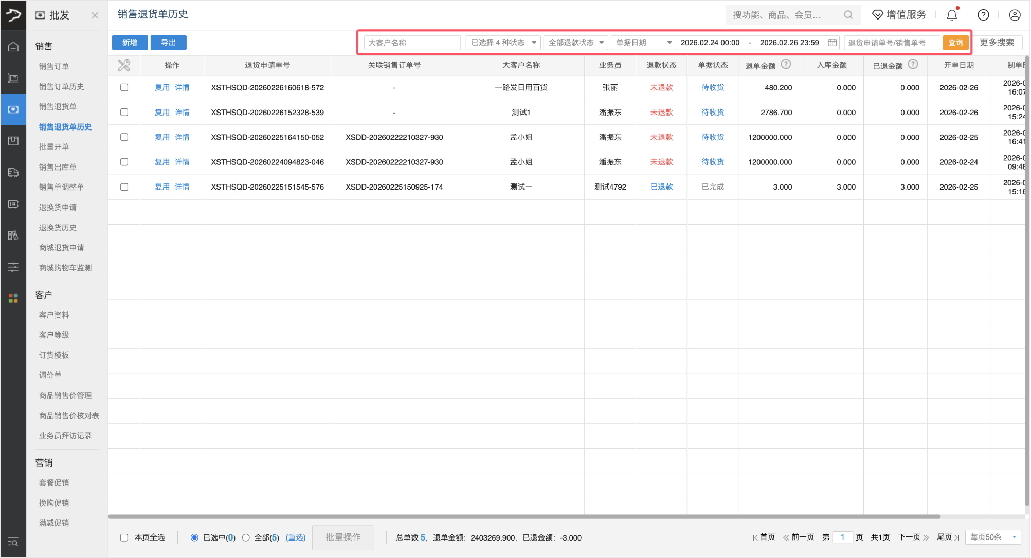Click the colorful apps grid sidebar icon
Image resolution: width=1031 pixels, height=558 pixels.
(13, 298)
